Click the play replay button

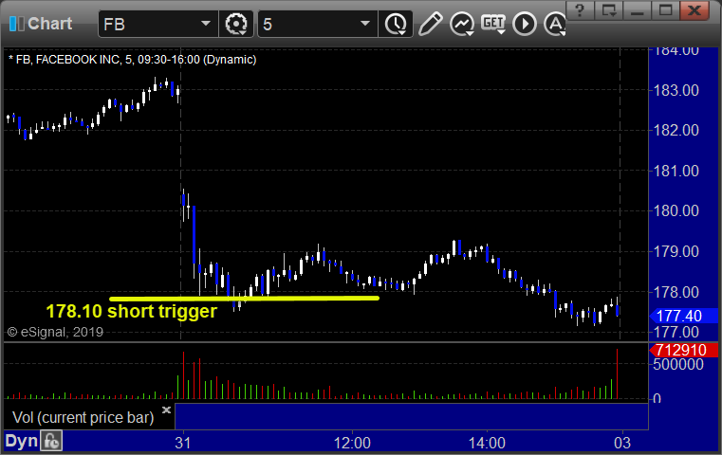[x=525, y=24]
